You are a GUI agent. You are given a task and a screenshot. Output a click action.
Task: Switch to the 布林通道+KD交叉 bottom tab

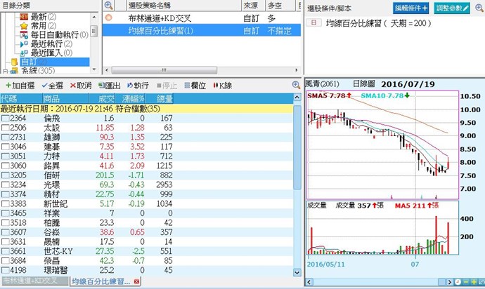click(34, 282)
